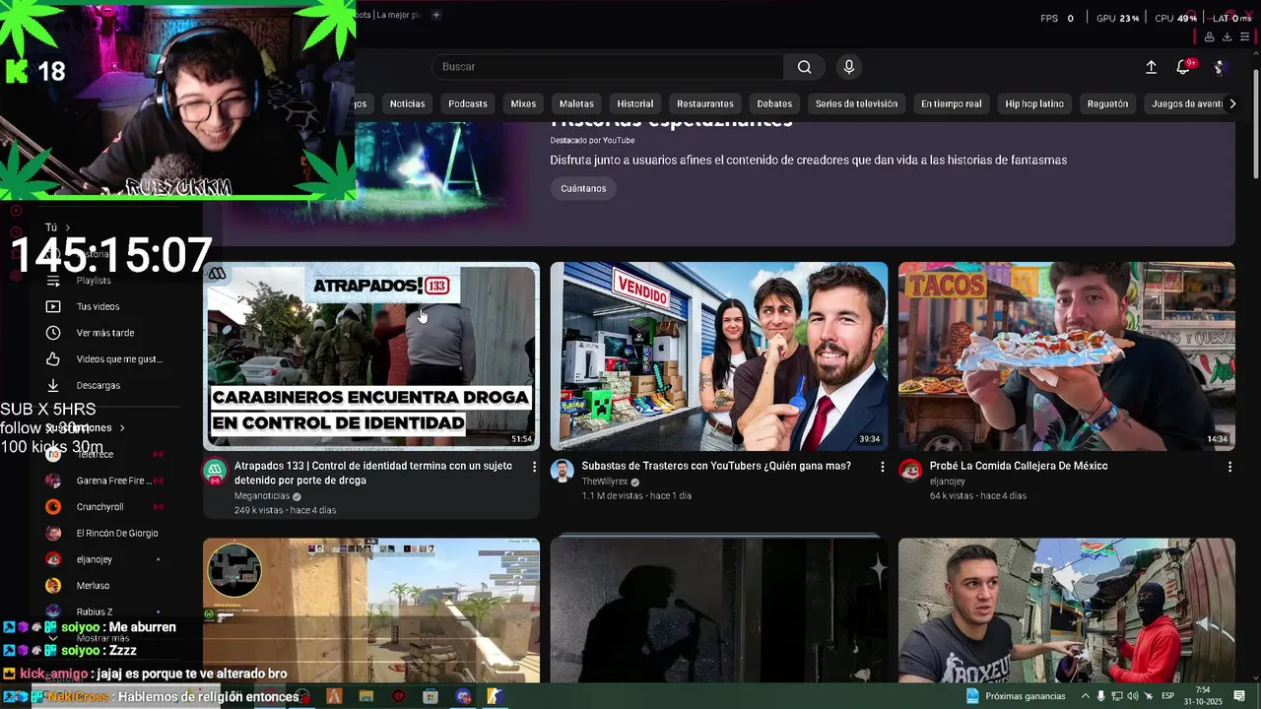Click the Cuéntanos button
Image resolution: width=1261 pixels, height=709 pixels.
click(583, 188)
